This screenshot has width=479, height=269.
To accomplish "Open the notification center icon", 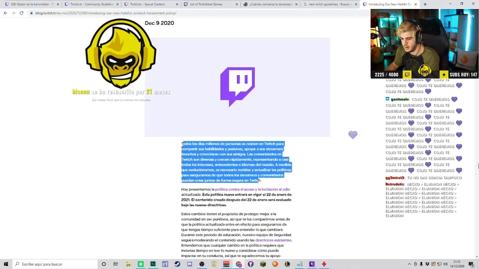I will pyautogui.click(x=471, y=264).
